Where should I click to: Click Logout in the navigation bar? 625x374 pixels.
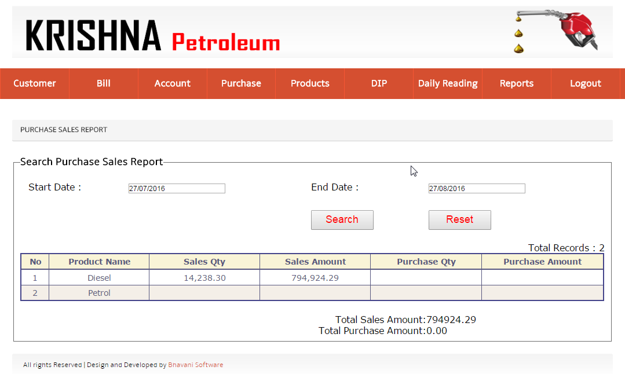(x=586, y=83)
